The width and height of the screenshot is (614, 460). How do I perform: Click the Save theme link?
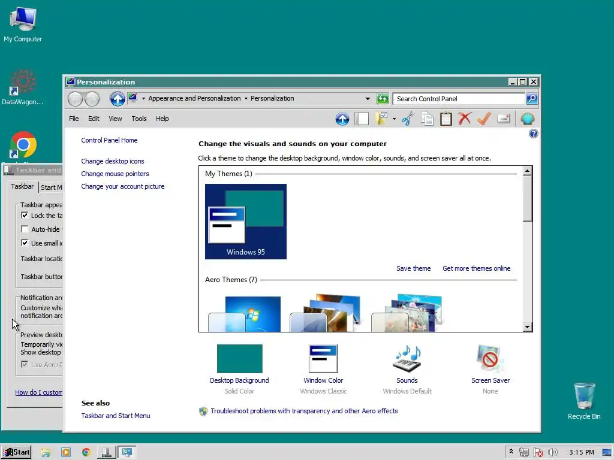pyautogui.click(x=413, y=268)
